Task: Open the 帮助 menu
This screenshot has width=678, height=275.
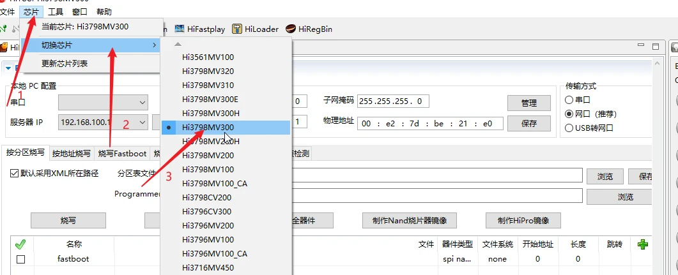Action: click(x=104, y=11)
